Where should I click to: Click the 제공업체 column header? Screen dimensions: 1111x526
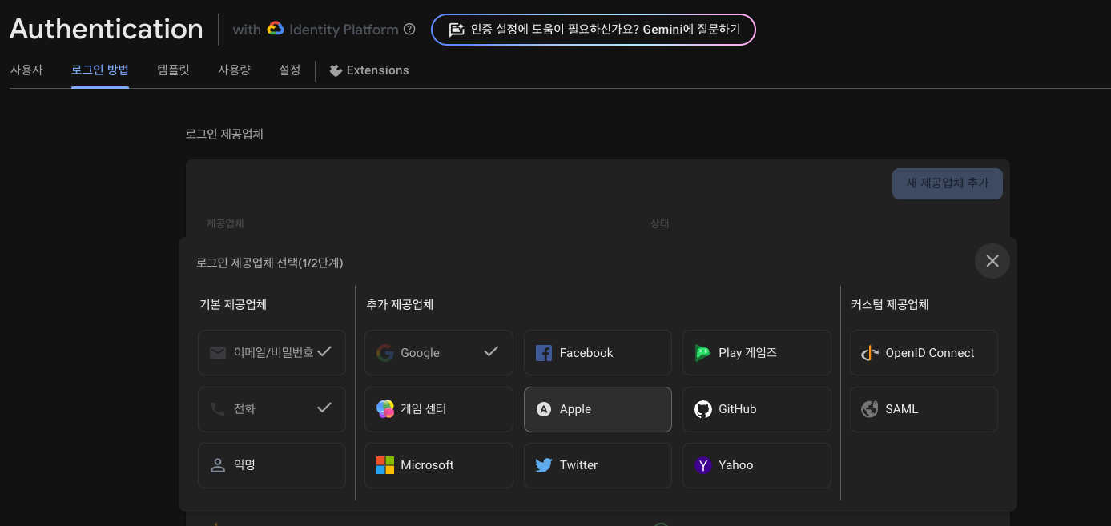225,223
